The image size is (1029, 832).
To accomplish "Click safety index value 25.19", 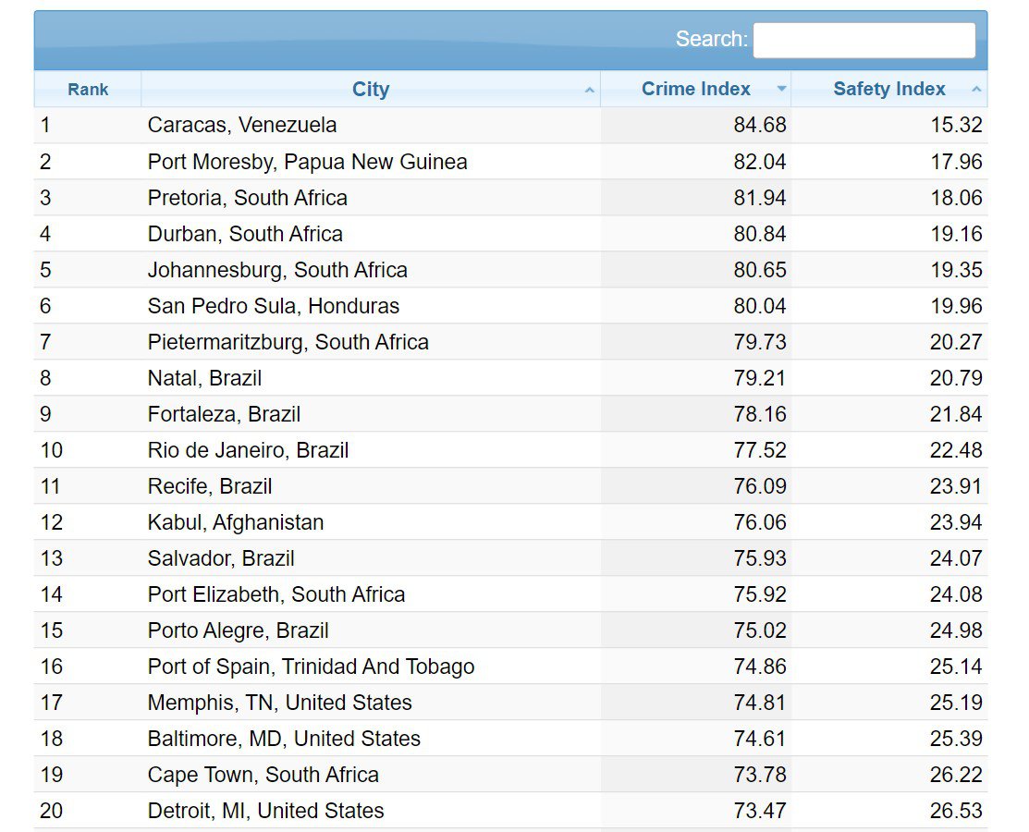I will pyautogui.click(x=956, y=703).
